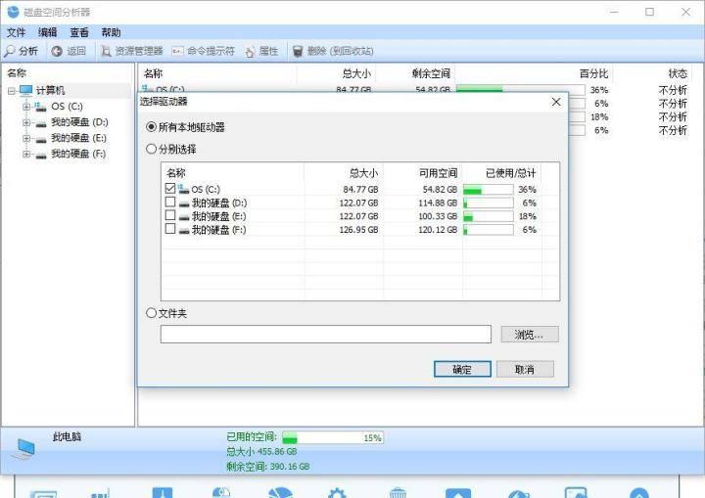This screenshot has width=705, height=498.
Task: Open the 编辑 menu
Action: pyautogui.click(x=47, y=32)
